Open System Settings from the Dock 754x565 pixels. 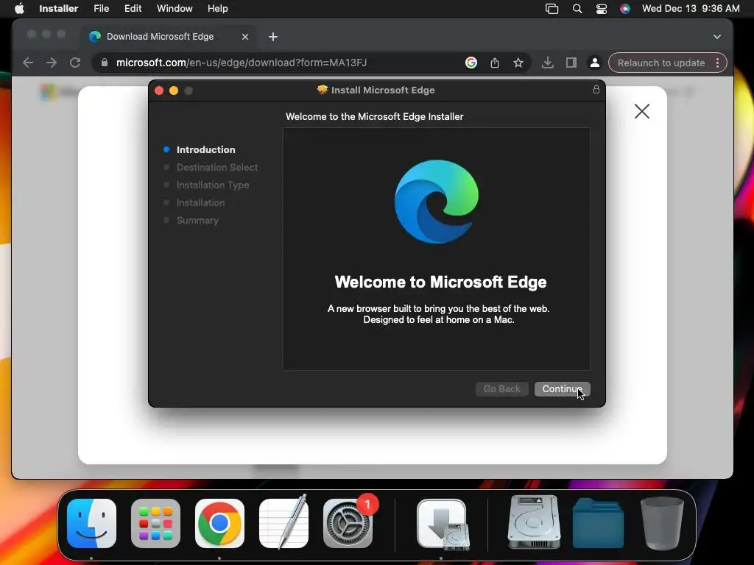tap(348, 523)
